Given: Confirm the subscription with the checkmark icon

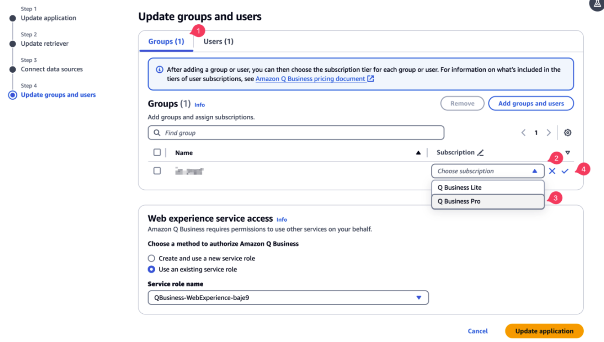Looking at the screenshot, I should 565,171.
